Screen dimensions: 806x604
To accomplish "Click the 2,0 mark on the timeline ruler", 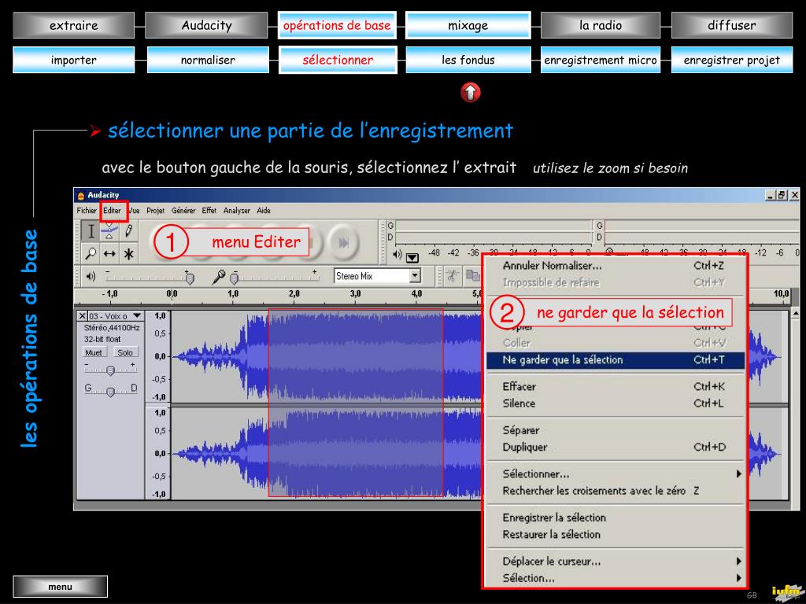I will pos(294,294).
